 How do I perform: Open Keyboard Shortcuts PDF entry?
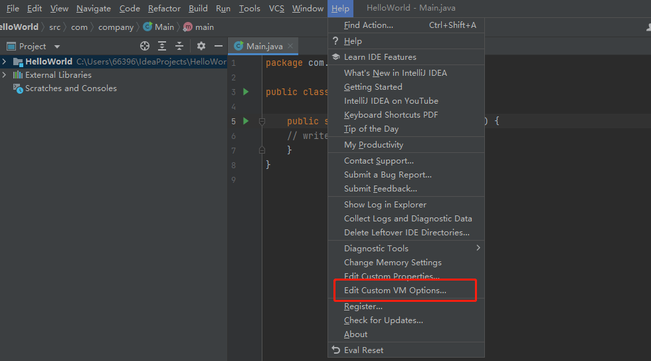click(406, 114)
